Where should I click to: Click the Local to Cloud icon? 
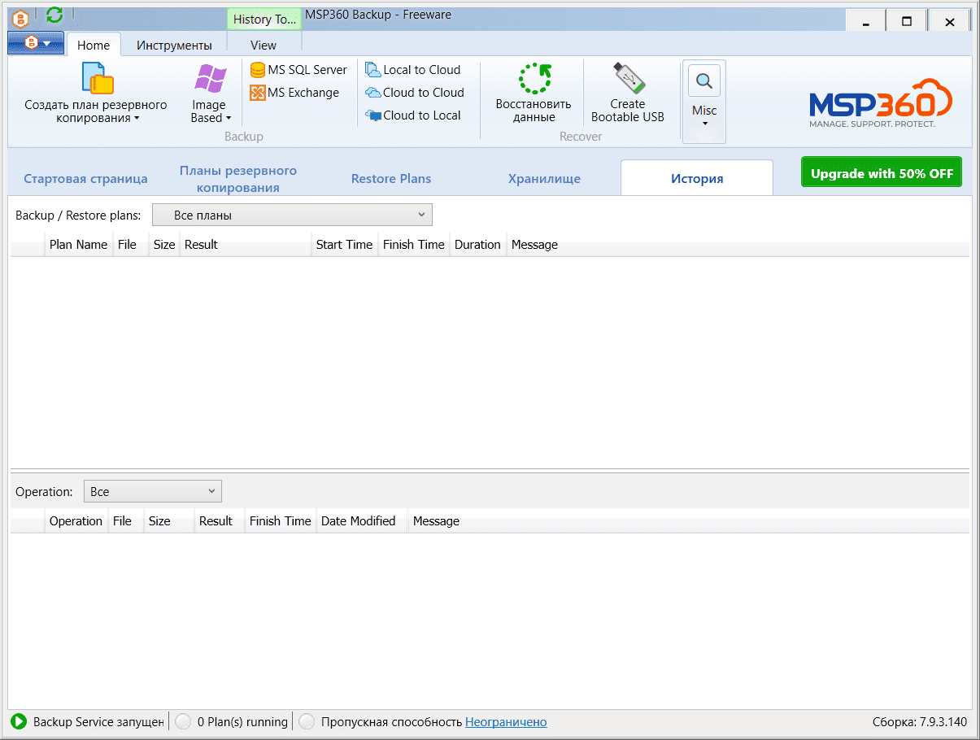pyautogui.click(x=373, y=70)
